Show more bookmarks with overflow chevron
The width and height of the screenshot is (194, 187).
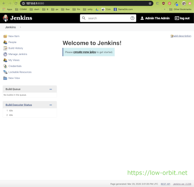pos(165,9)
